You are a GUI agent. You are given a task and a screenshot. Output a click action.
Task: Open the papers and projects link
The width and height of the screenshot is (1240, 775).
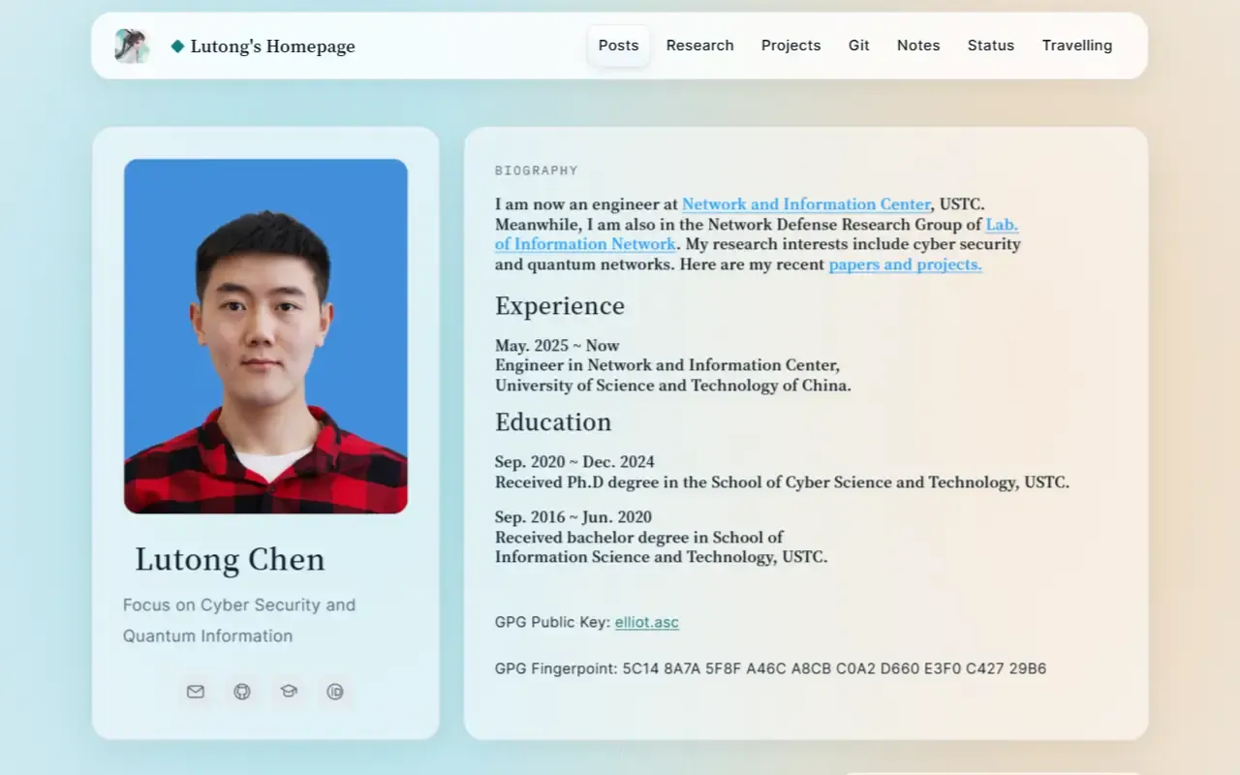tap(905, 264)
